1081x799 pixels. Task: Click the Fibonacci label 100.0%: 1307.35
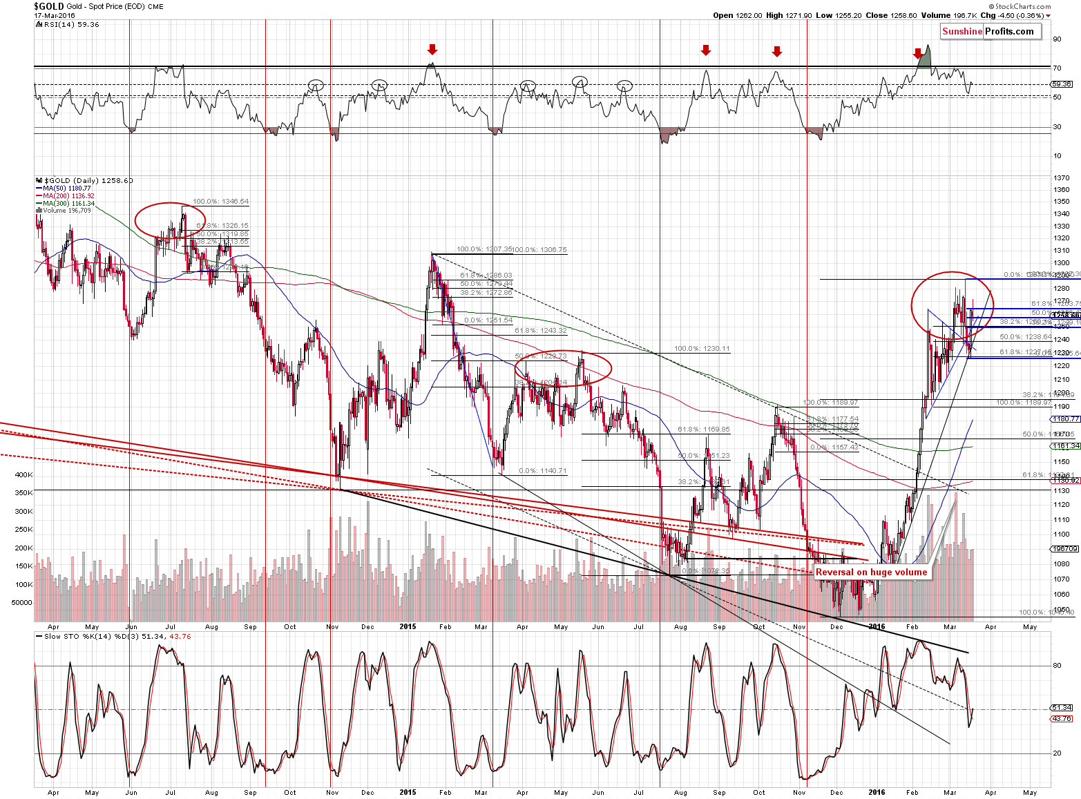[x=484, y=249]
